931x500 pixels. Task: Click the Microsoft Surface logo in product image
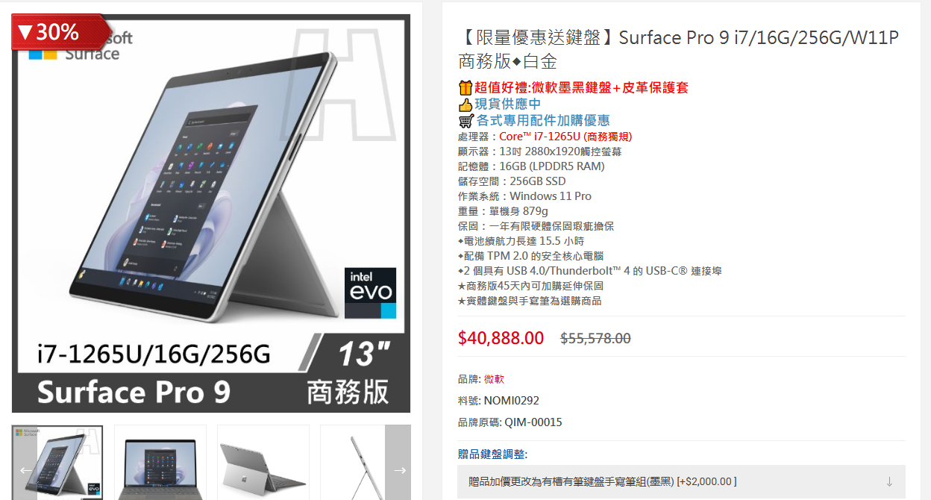[81, 46]
